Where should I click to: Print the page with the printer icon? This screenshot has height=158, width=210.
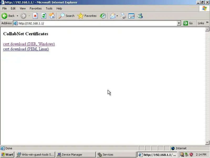pyautogui.click(x=123, y=16)
